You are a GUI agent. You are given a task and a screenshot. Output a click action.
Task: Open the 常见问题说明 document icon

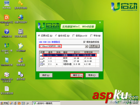pyautogui.click(x=7, y=90)
